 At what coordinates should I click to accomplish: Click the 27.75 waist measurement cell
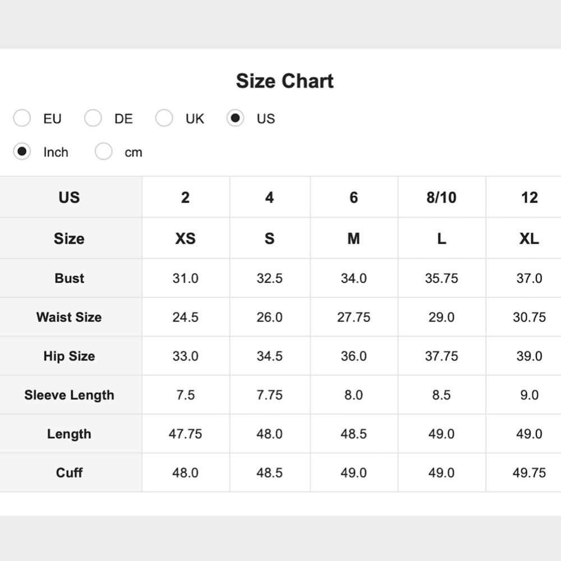point(353,317)
